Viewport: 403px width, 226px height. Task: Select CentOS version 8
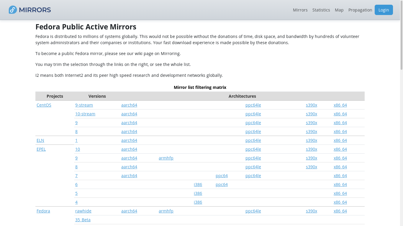[x=76, y=132]
